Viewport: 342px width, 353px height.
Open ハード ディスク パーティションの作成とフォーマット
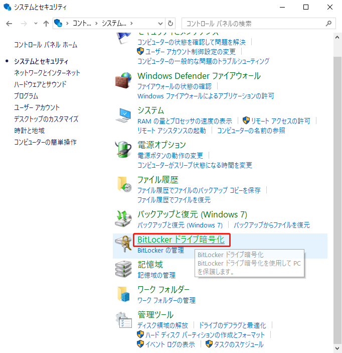[x=205, y=335]
